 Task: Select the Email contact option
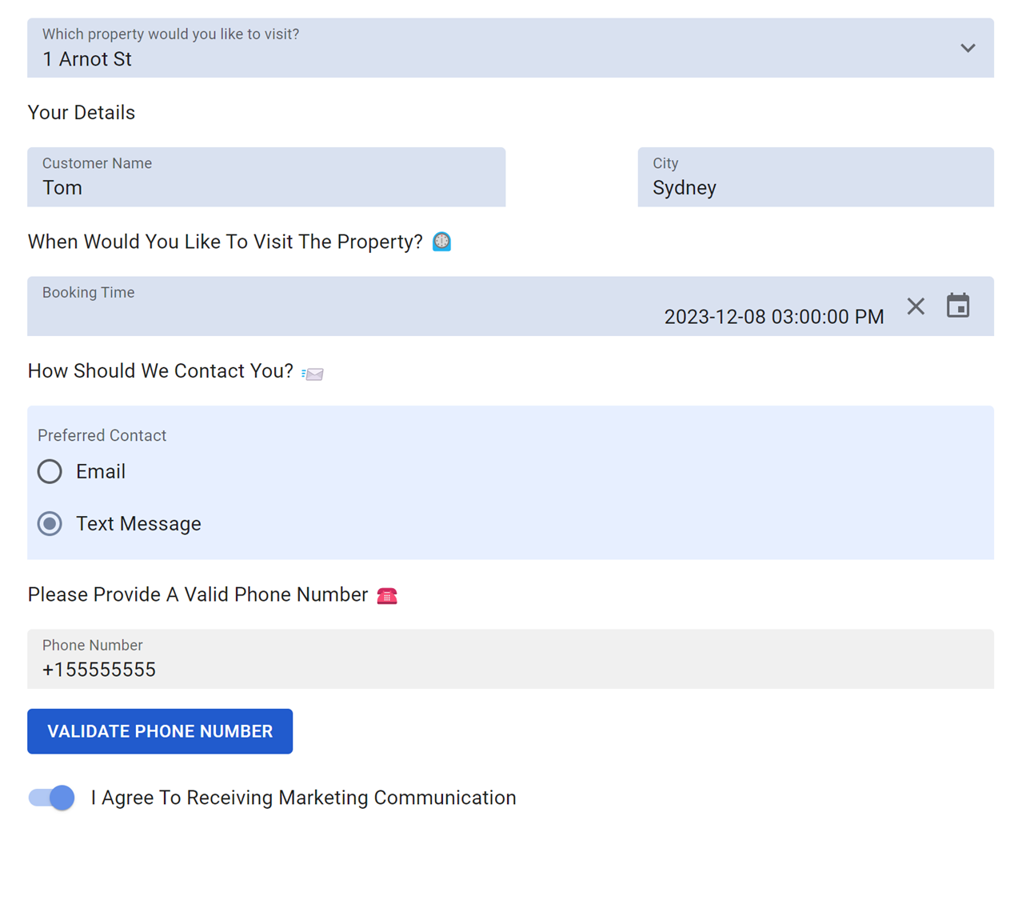[x=50, y=471]
